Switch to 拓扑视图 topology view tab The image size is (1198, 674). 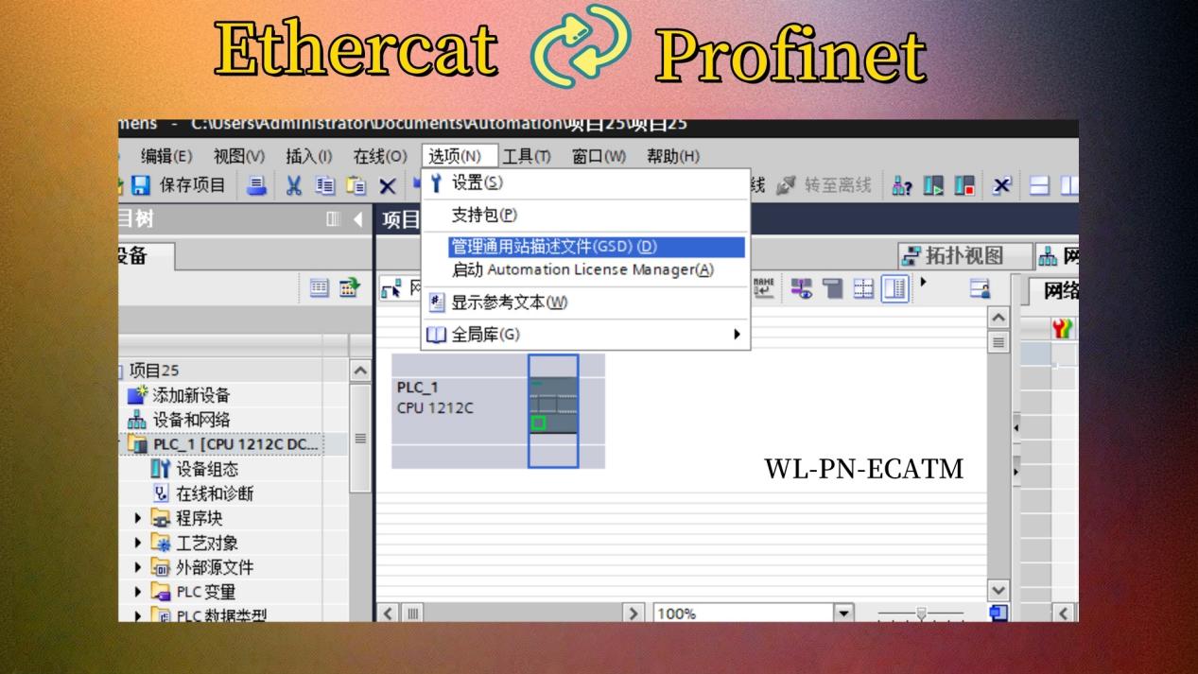[964, 256]
